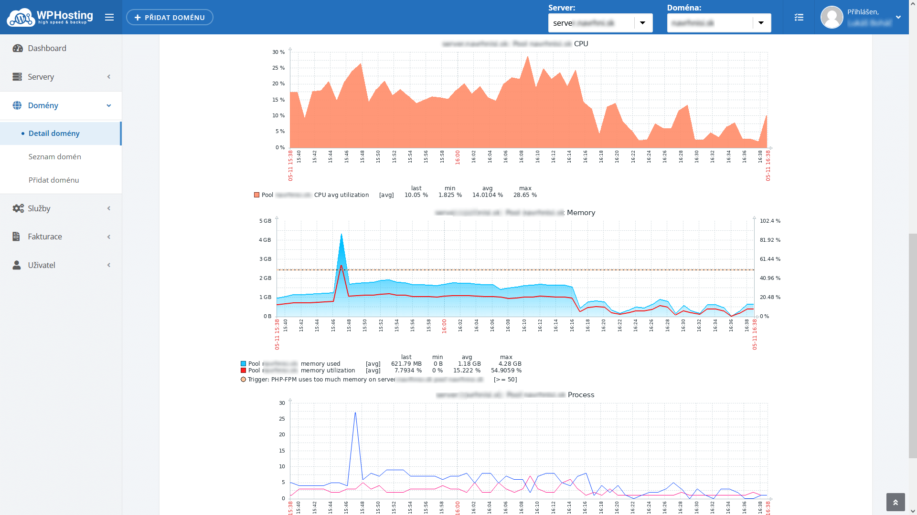Click the Služby gears icon
The image size is (917, 515).
pos(18,208)
